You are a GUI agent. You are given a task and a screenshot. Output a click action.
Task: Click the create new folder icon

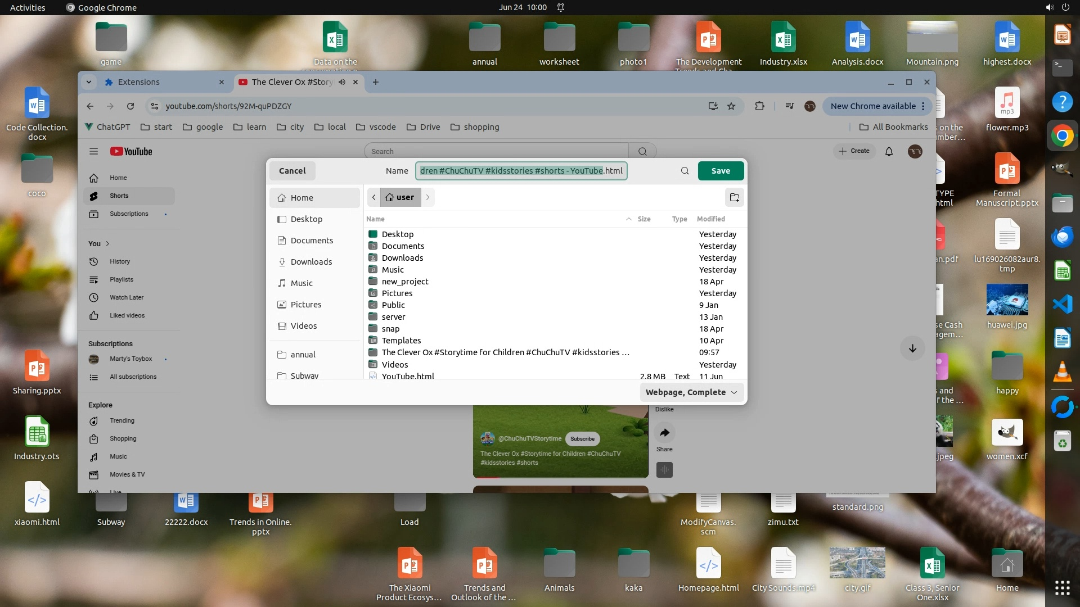click(x=734, y=197)
